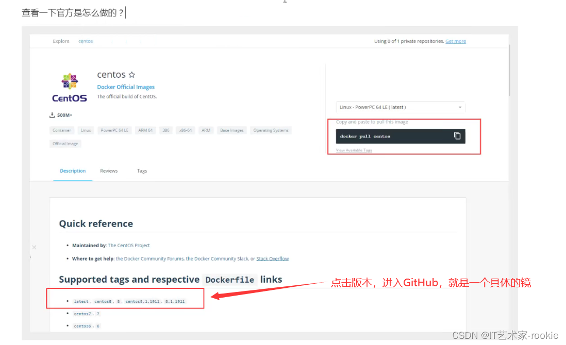This screenshot has width=566, height=345.
Task: Open the centos7 tag Dockerfile link
Action: pyautogui.click(x=82, y=314)
